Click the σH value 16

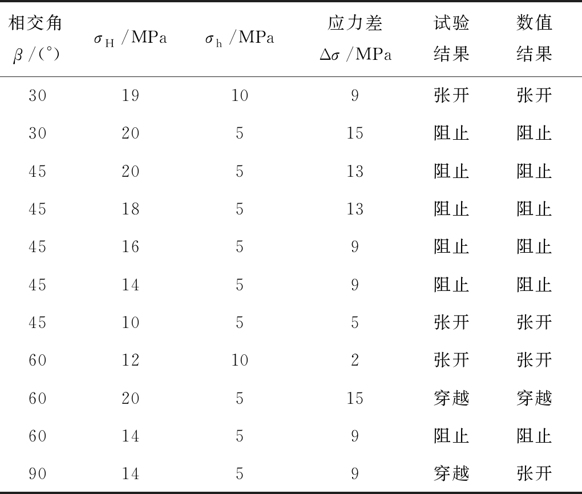pos(131,246)
